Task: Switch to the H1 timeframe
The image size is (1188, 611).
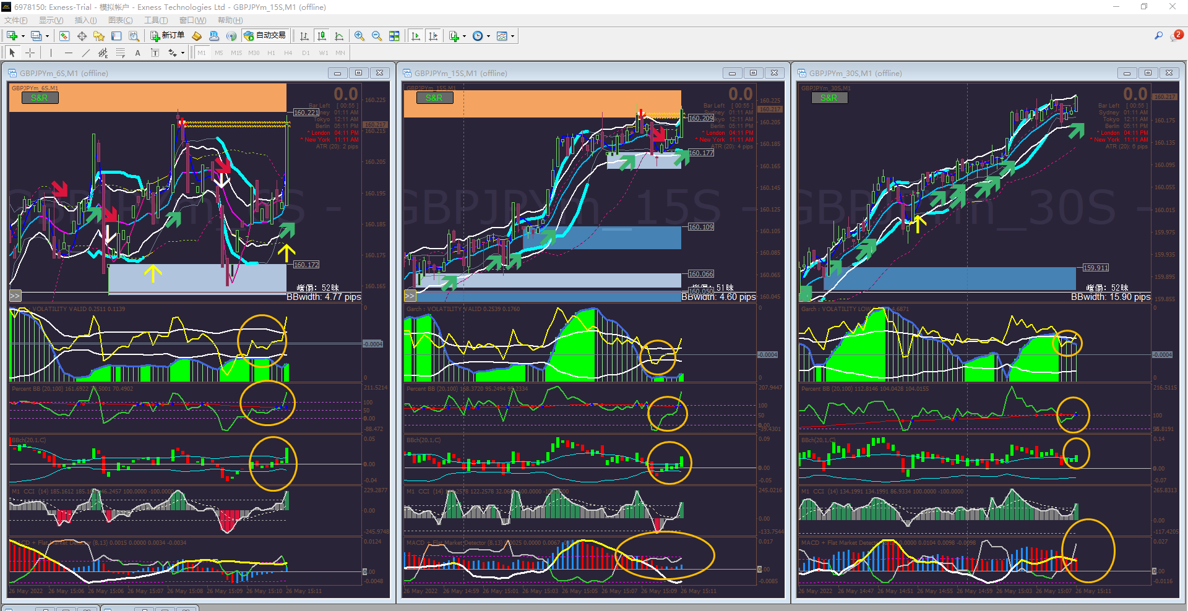Action: coord(271,53)
